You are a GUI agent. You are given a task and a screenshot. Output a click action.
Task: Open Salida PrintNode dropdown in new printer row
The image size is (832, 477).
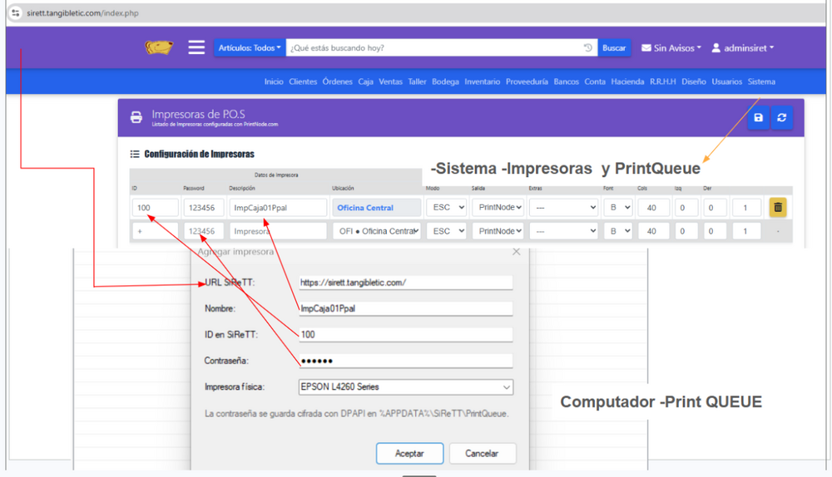pyautogui.click(x=498, y=231)
